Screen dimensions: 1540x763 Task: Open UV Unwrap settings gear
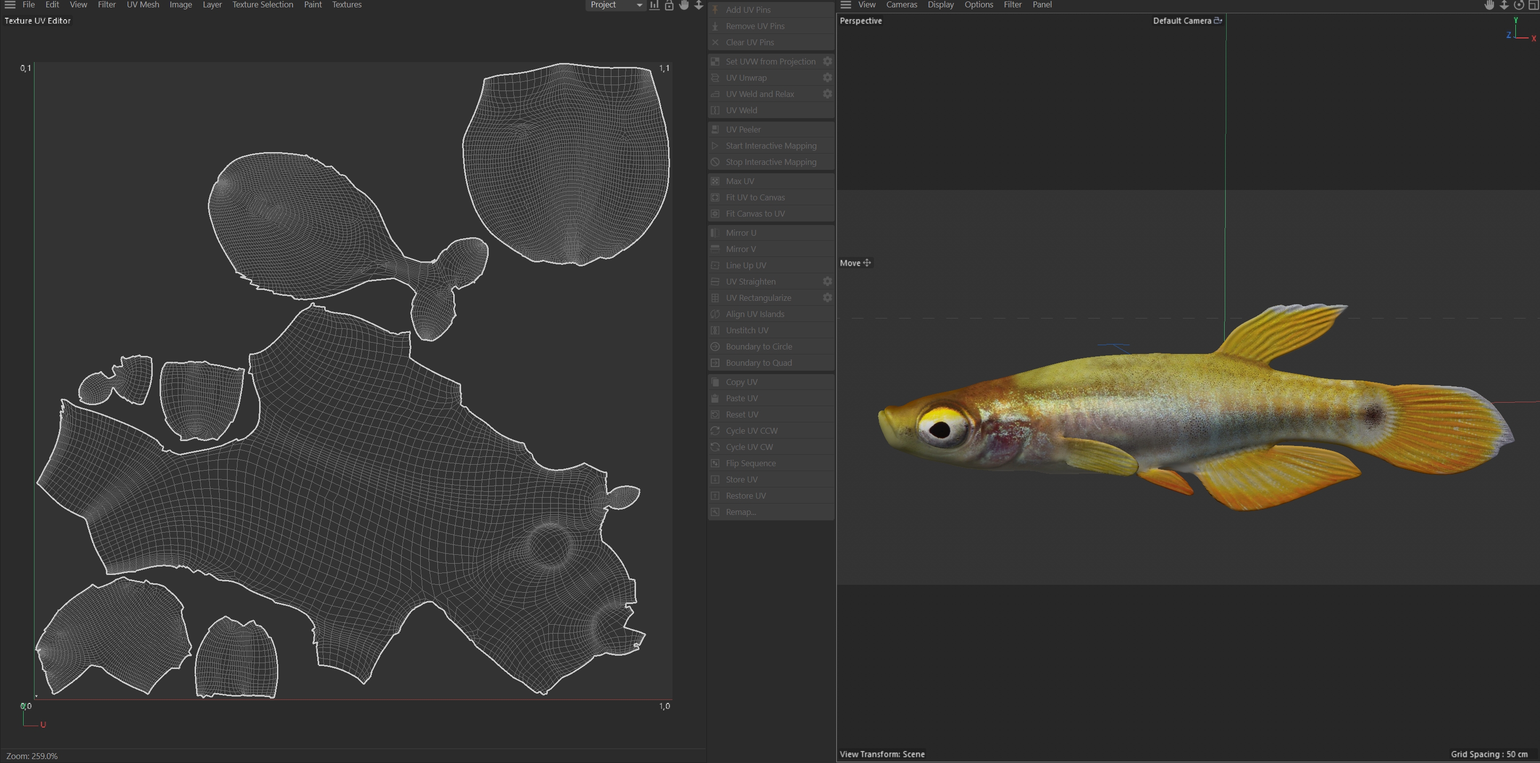[x=827, y=78]
